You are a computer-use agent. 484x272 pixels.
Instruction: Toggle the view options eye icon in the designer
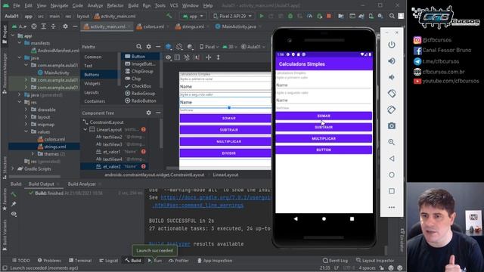pos(168,57)
